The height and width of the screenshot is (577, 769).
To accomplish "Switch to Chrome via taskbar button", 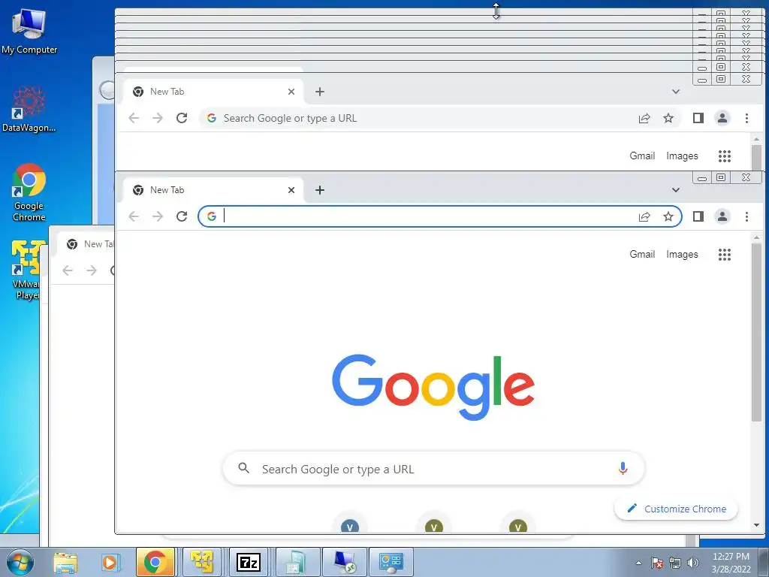I will (155, 562).
